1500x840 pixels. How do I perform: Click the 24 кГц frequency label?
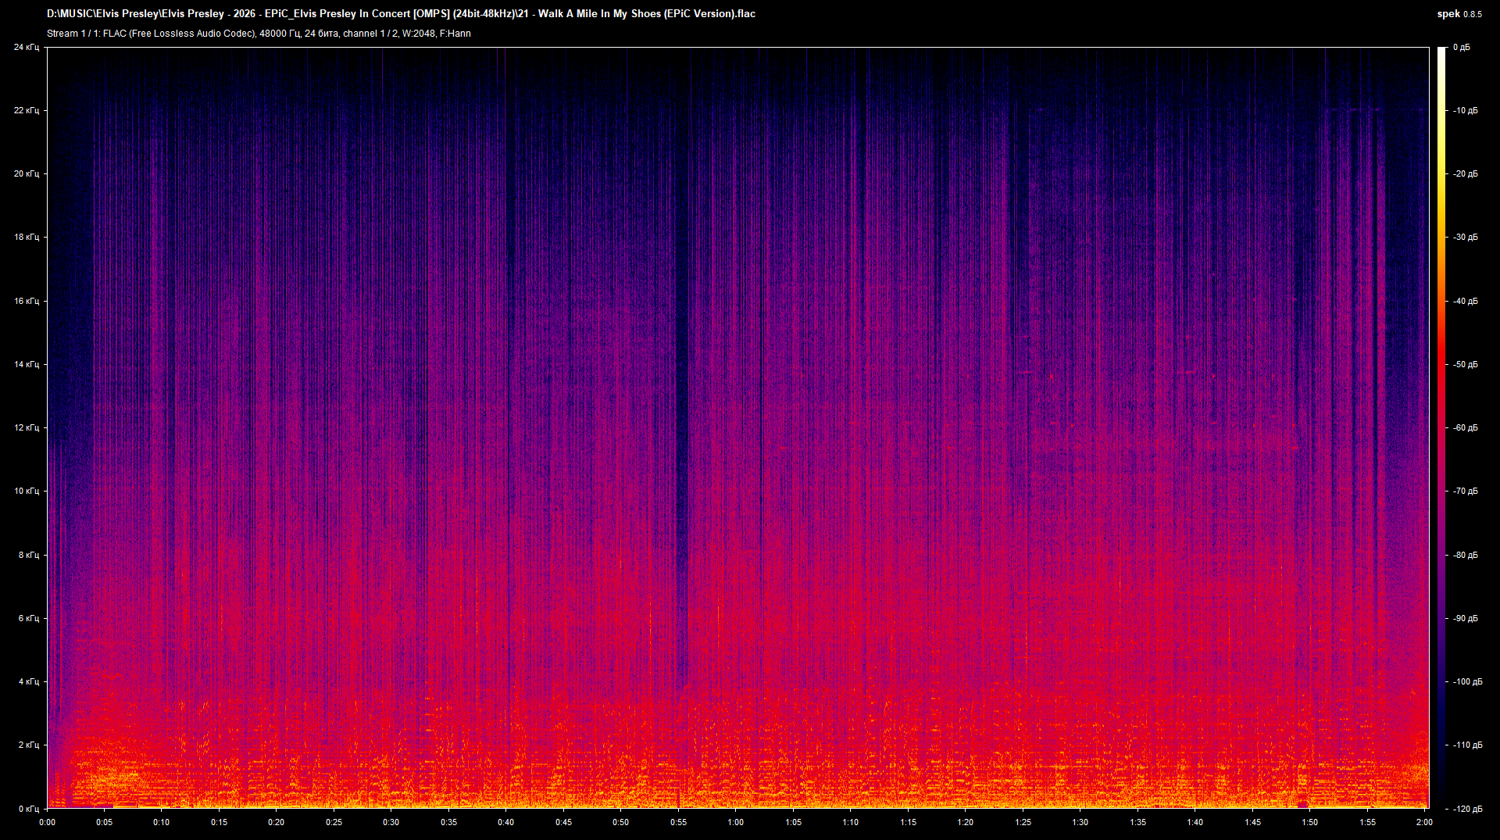[27, 47]
